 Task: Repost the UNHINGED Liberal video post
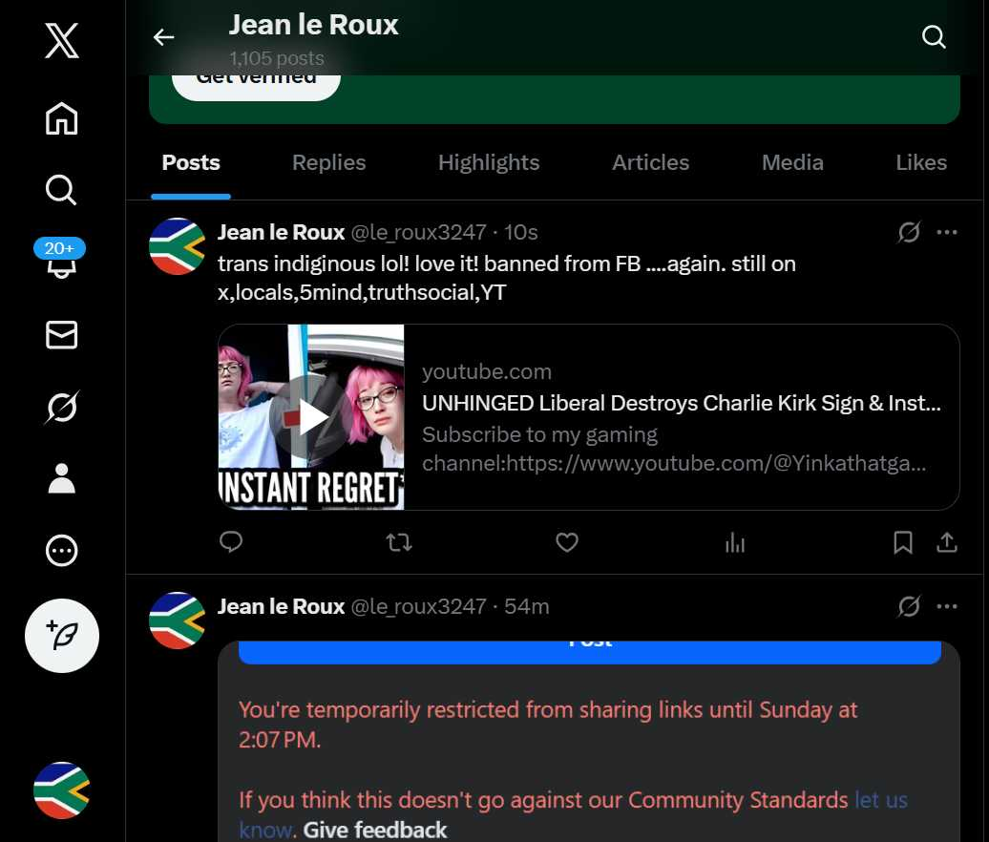coord(399,543)
